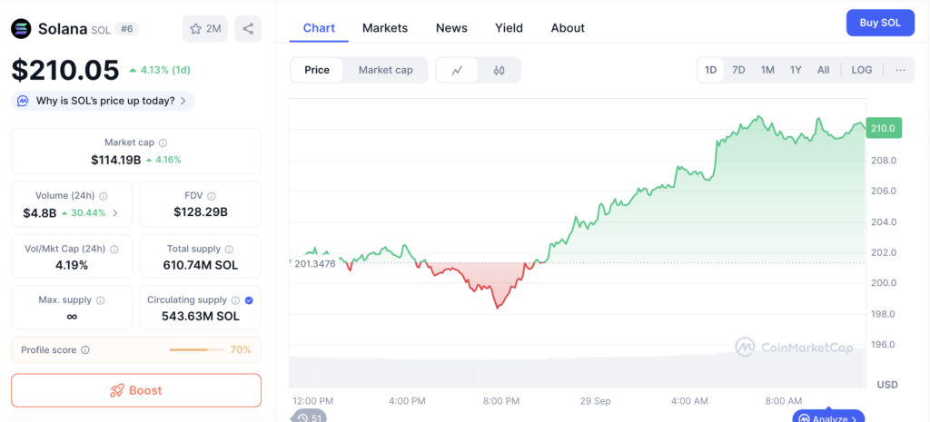Screen dimensions: 930x422
Task: Click the Buy SOL button
Action: coord(880,23)
